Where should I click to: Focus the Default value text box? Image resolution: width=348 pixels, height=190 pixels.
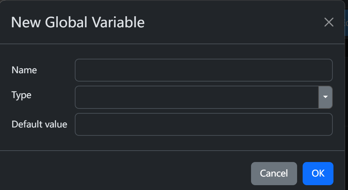[204, 124]
